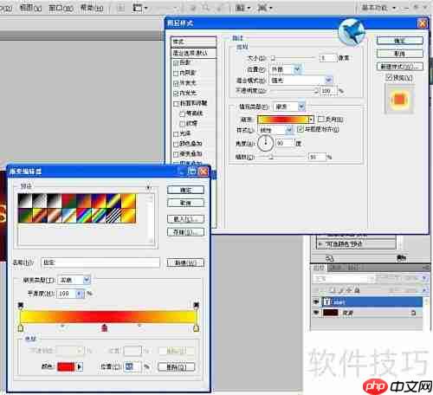The height and width of the screenshot is (395, 433).
Task: Select the left color stop below gradient bar
Action: tap(21, 327)
